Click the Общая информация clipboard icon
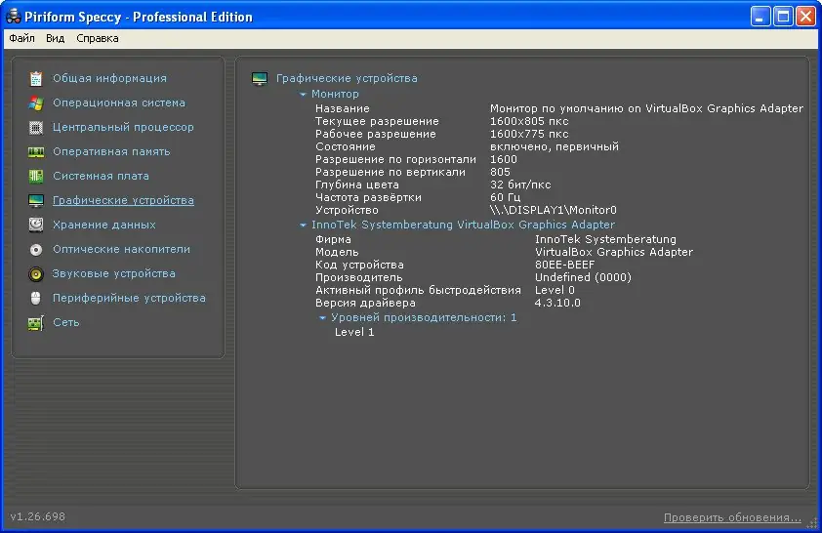Image resolution: width=822 pixels, height=533 pixels. pos(36,79)
